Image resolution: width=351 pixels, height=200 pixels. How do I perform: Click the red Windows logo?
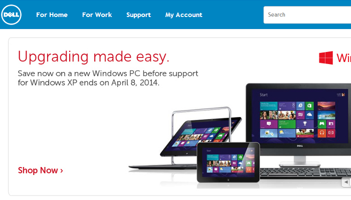[x=326, y=58]
